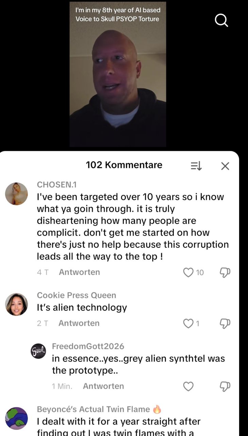Dislike FreedomGott2026's reply

coord(225,387)
